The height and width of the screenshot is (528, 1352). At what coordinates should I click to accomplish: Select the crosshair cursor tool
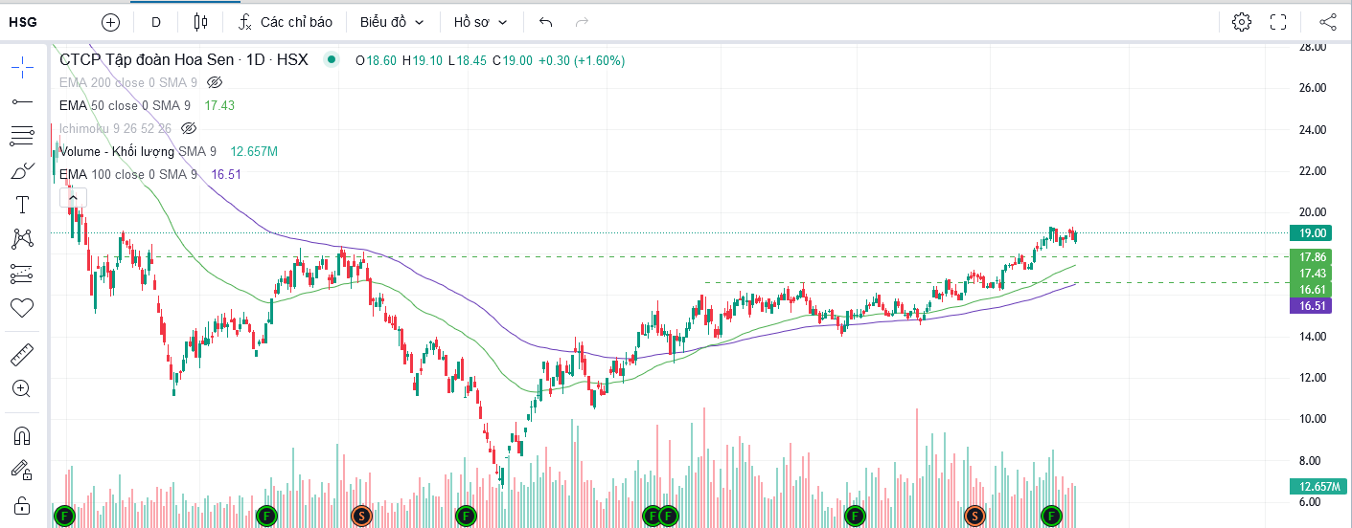click(21, 66)
